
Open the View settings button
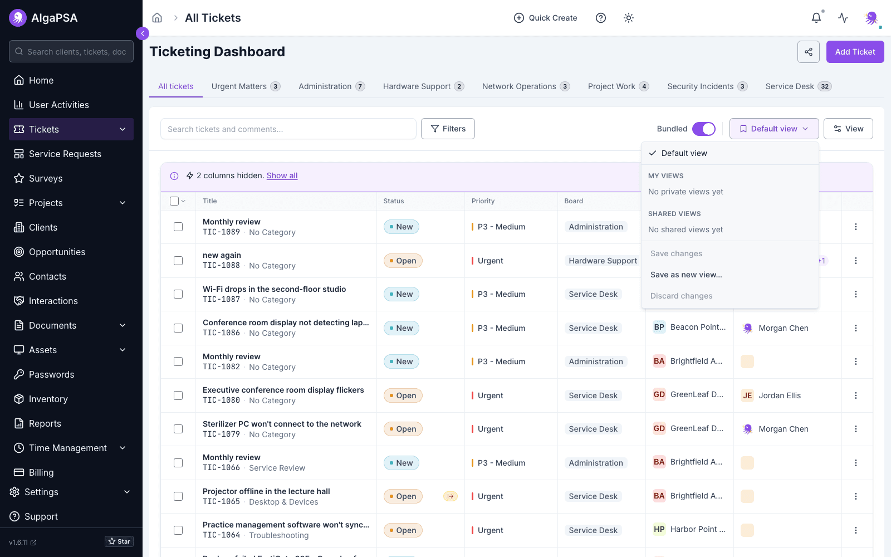848,129
